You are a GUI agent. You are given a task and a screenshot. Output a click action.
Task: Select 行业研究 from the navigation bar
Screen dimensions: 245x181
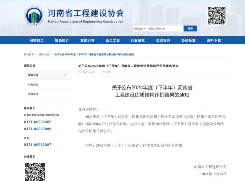click(138, 40)
